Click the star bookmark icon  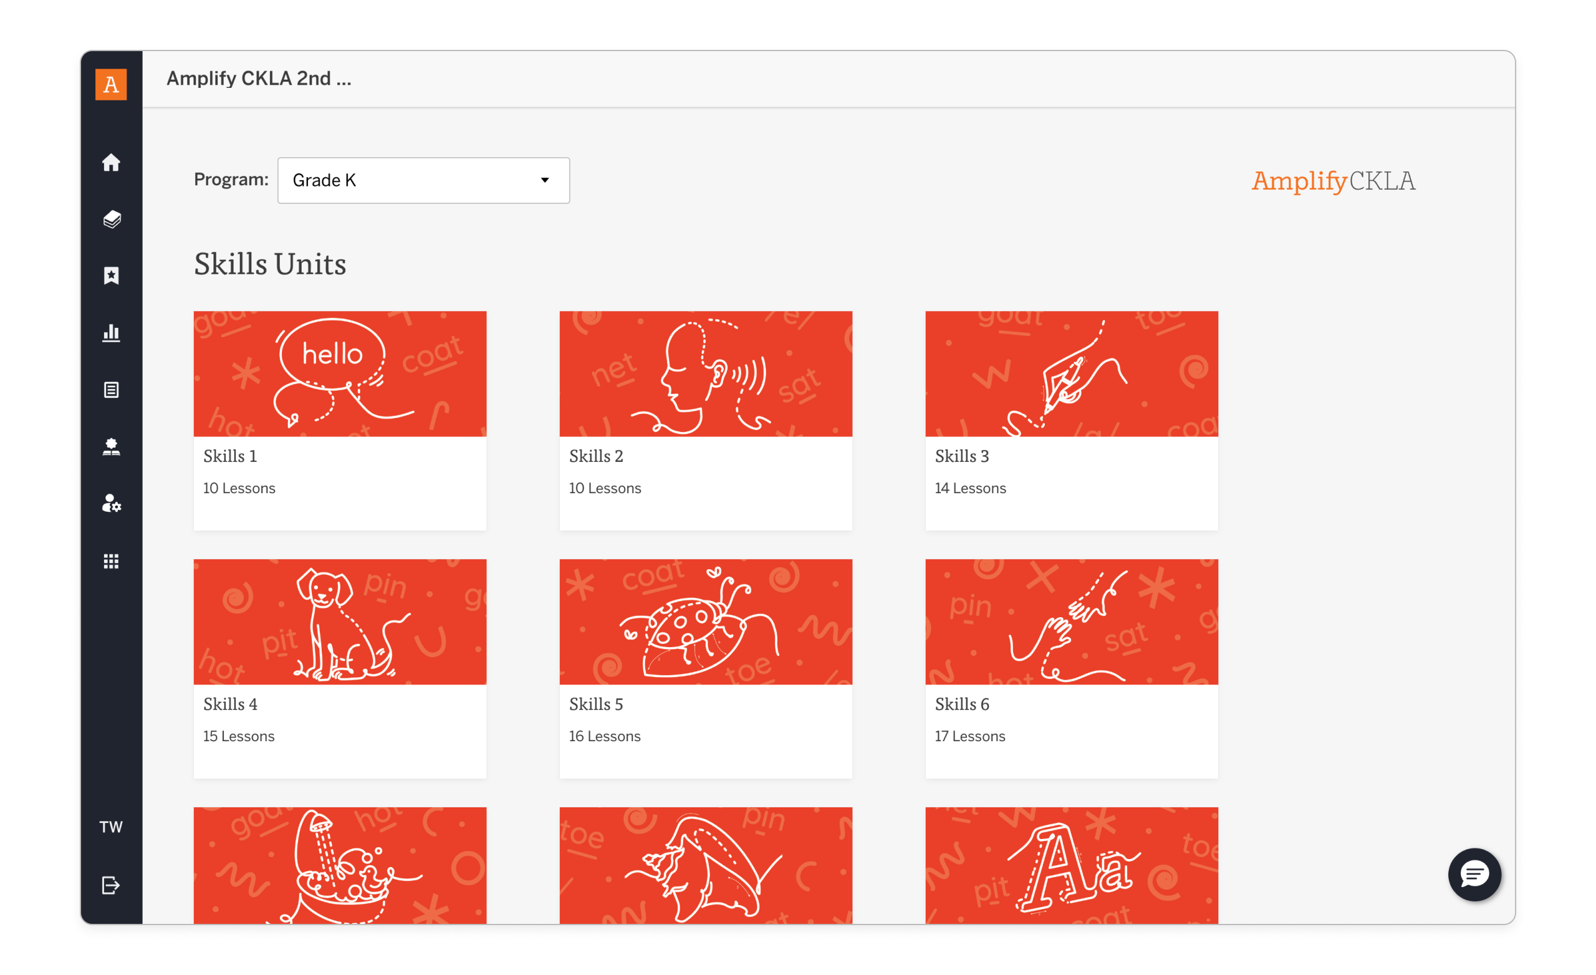(x=111, y=276)
